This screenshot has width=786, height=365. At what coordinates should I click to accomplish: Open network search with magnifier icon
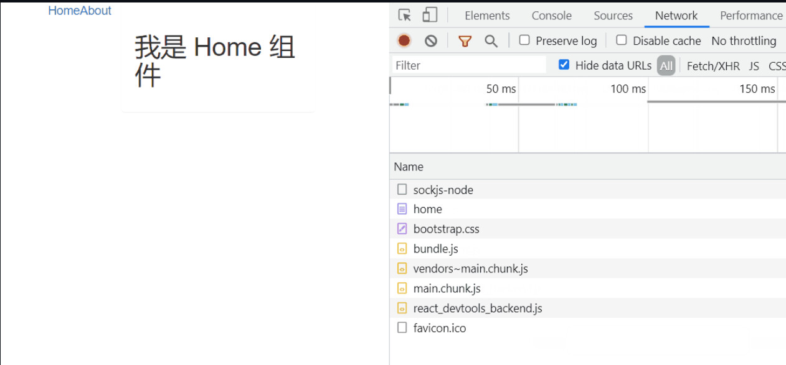(491, 41)
